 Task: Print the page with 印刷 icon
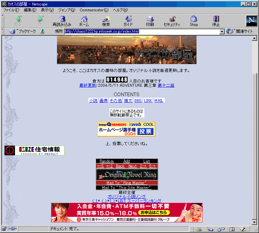[150, 21]
